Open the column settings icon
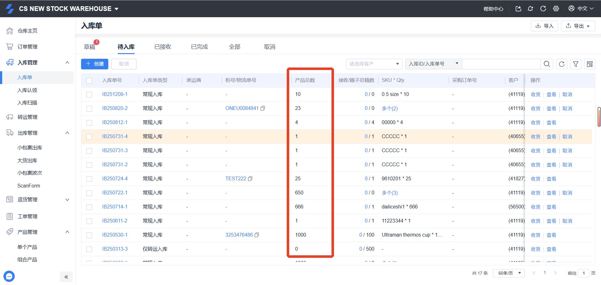 pos(590,64)
